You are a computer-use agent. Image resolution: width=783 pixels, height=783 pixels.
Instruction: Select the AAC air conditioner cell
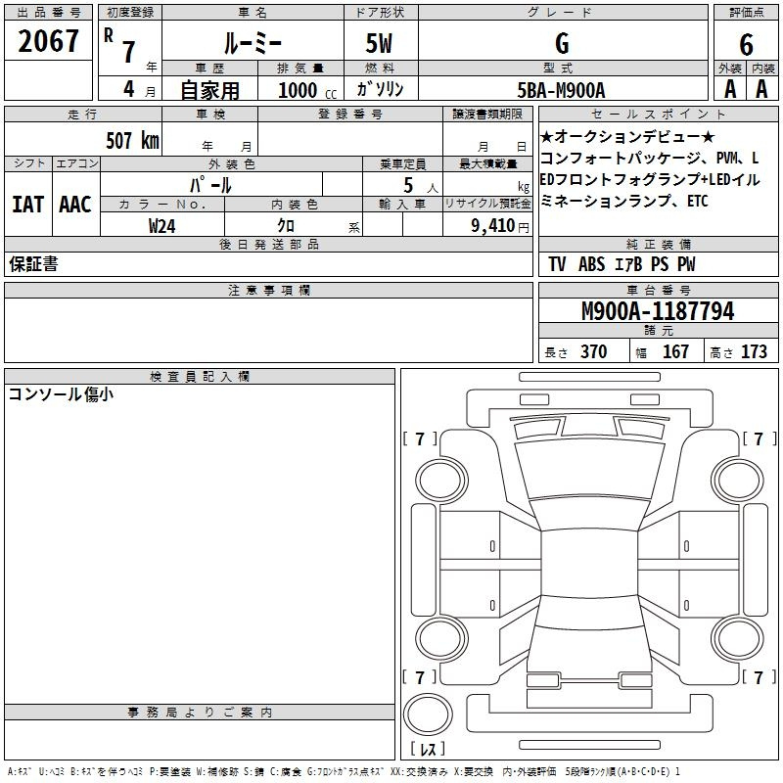(75, 205)
